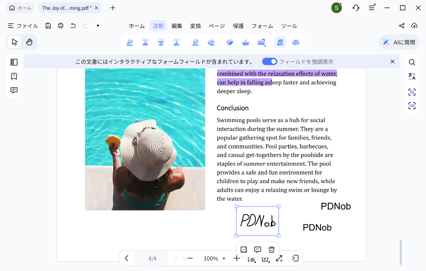The height and width of the screenshot is (271, 426).
Task: Select the highlight annotation tool
Action: 130,42
